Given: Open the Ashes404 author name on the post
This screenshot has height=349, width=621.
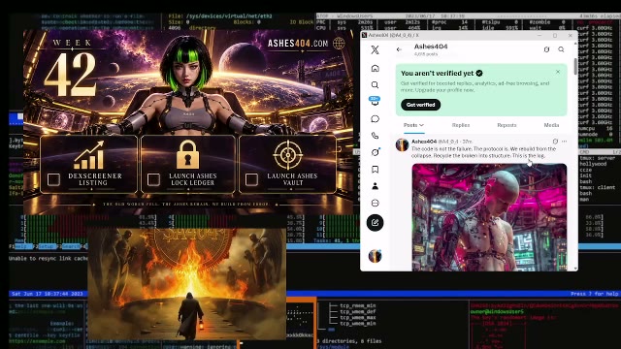Looking at the screenshot, I should click(x=424, y=142).
